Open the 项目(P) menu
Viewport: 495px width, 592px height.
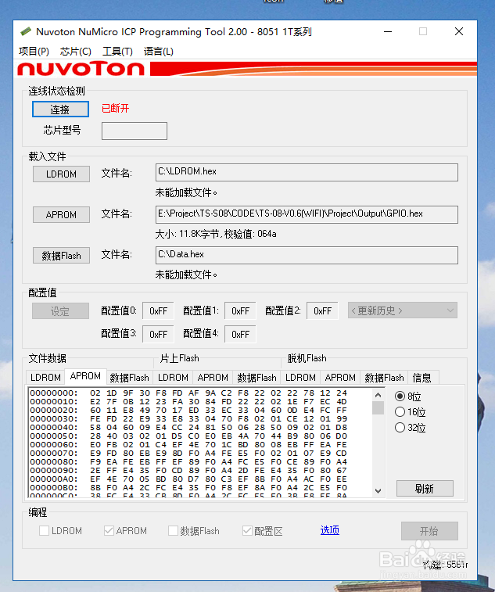point(34,52)
